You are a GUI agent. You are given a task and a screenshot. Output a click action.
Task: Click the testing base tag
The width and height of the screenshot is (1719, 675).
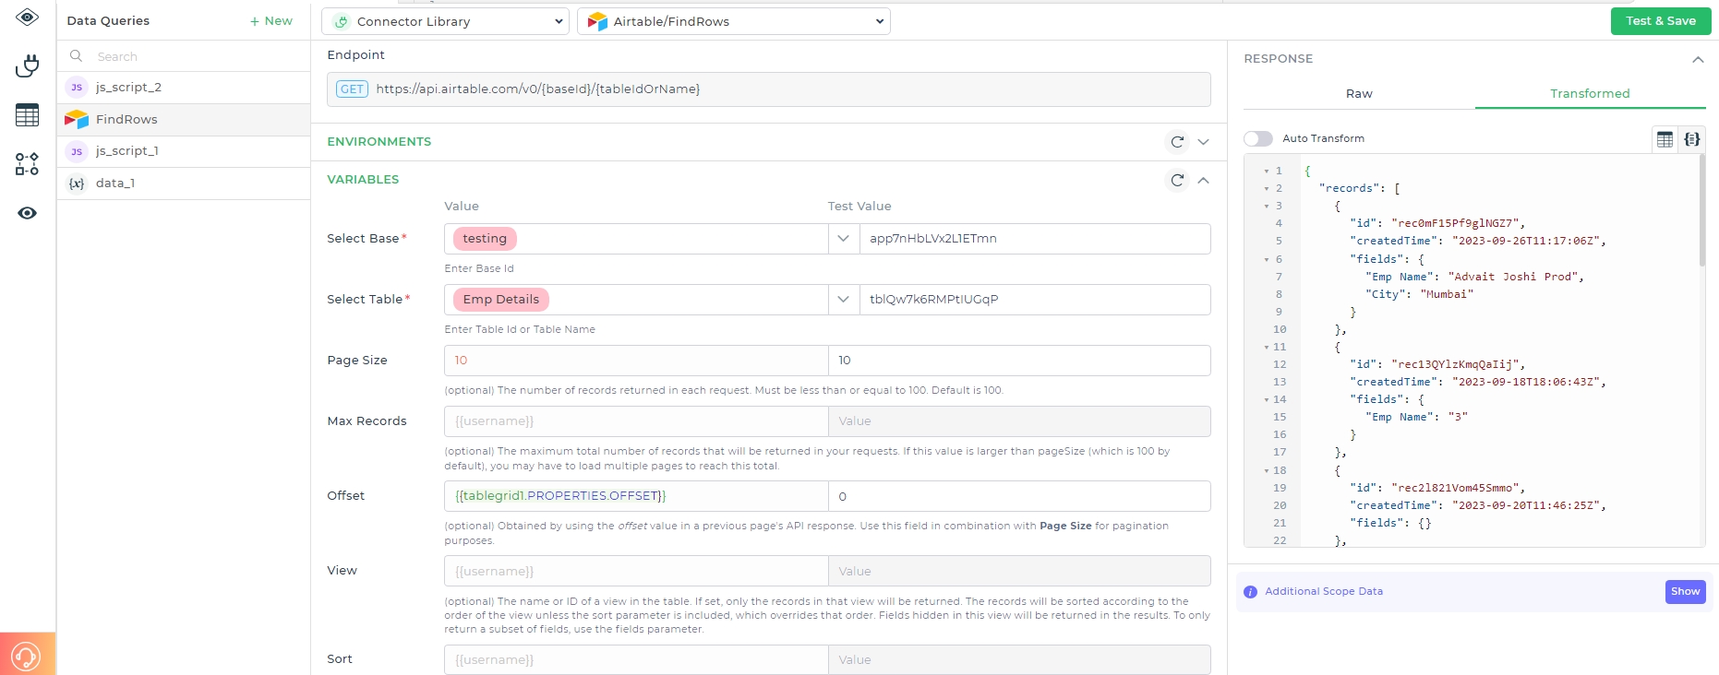point(485,238)
